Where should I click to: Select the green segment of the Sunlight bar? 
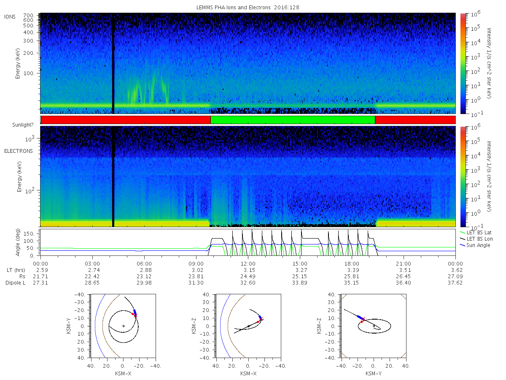click(293, 120)
